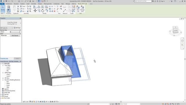186x105 pixels.
Task: Click the red Delete X icon
Action: pyautogui.click(x=55, y=11)
